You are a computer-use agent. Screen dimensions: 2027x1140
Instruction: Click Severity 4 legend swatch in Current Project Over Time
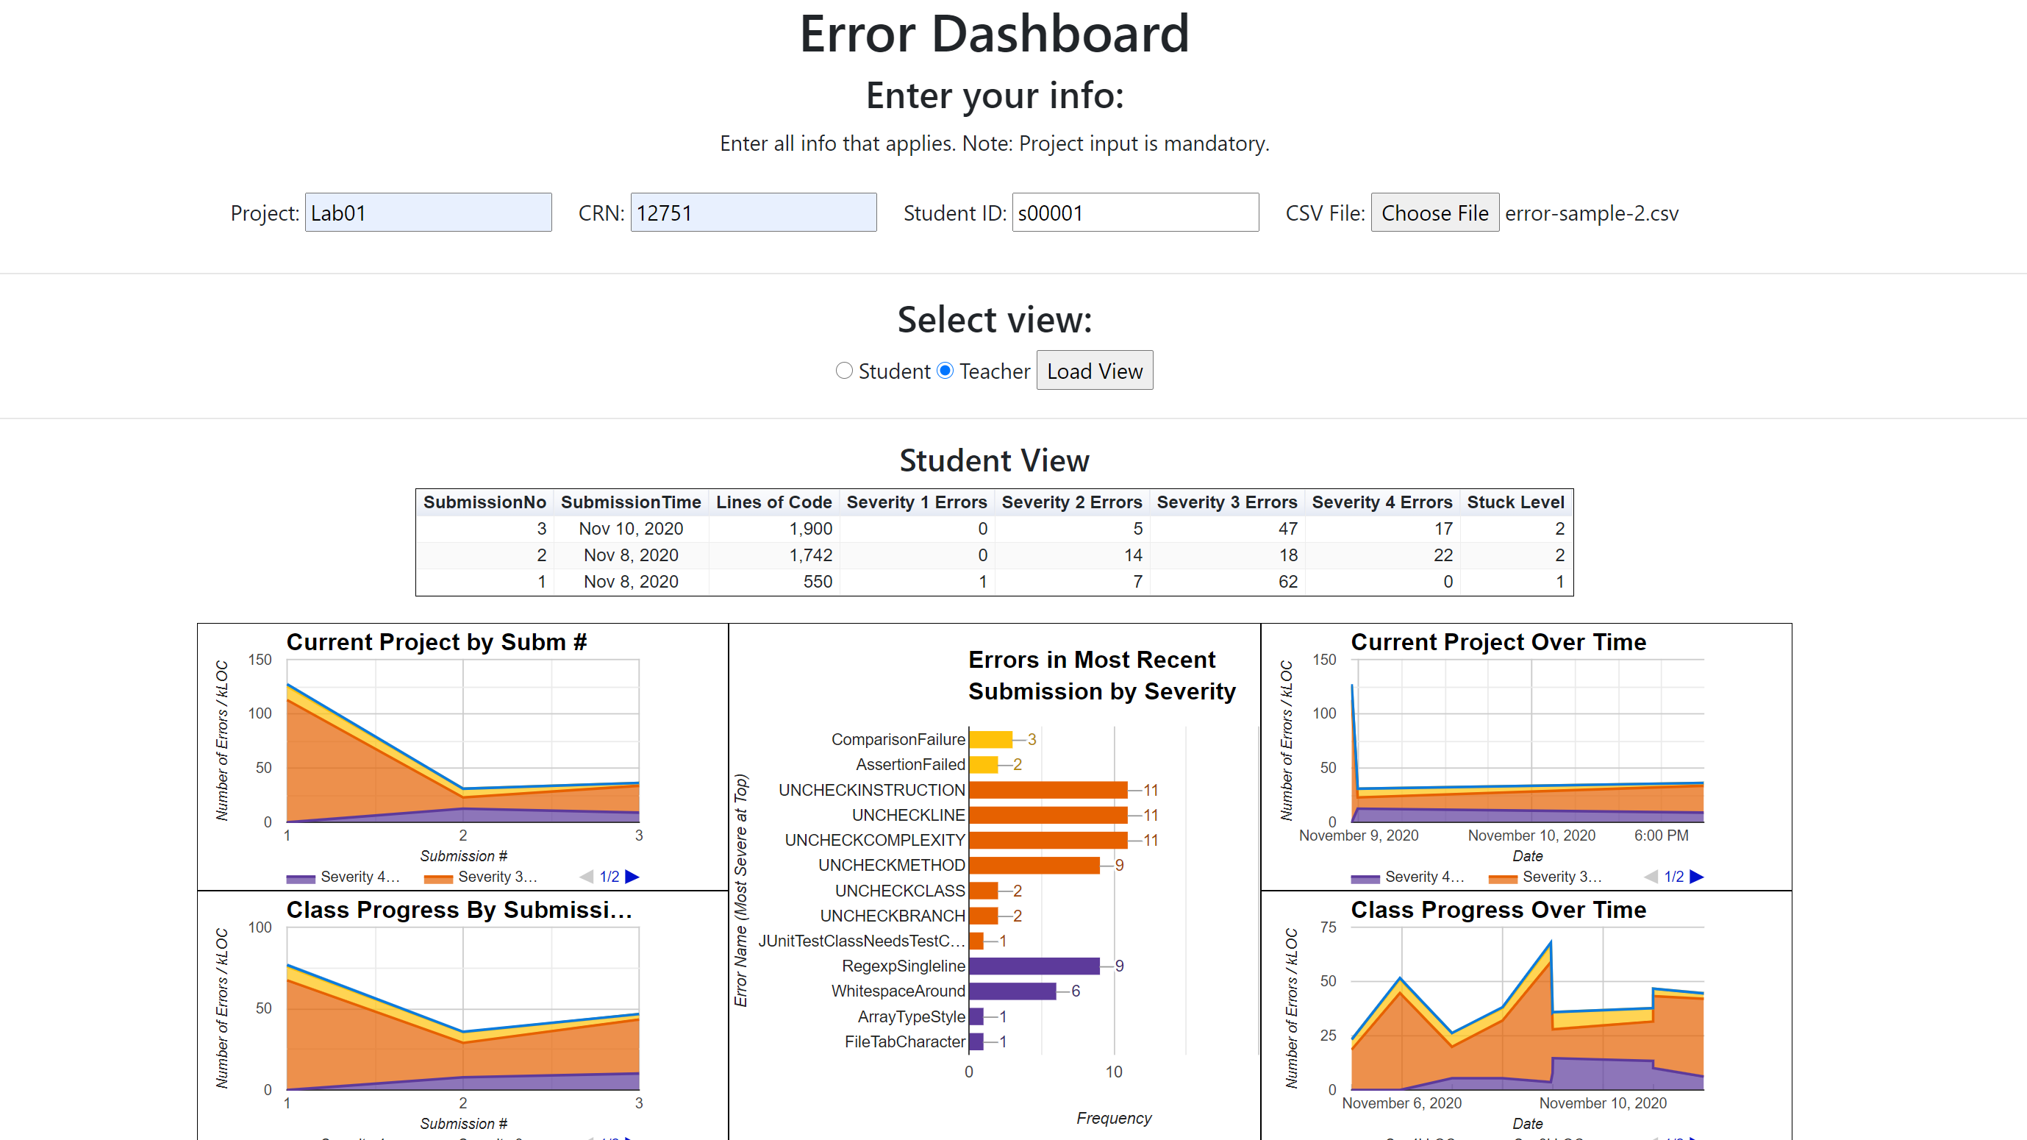[1365, 879]
